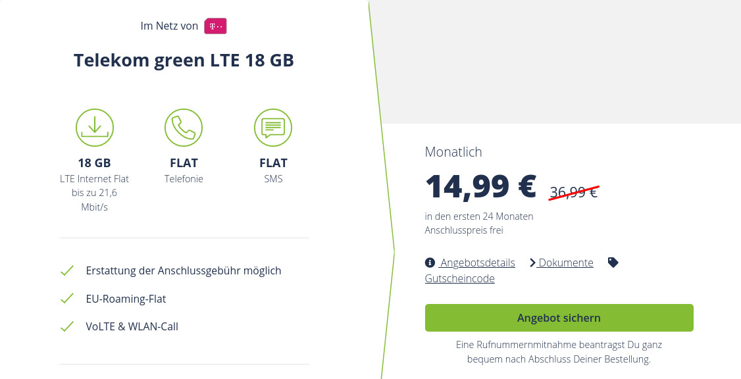Click the SMS speech bubble icon
The image size is (741, 379).
tap(272, 128)
